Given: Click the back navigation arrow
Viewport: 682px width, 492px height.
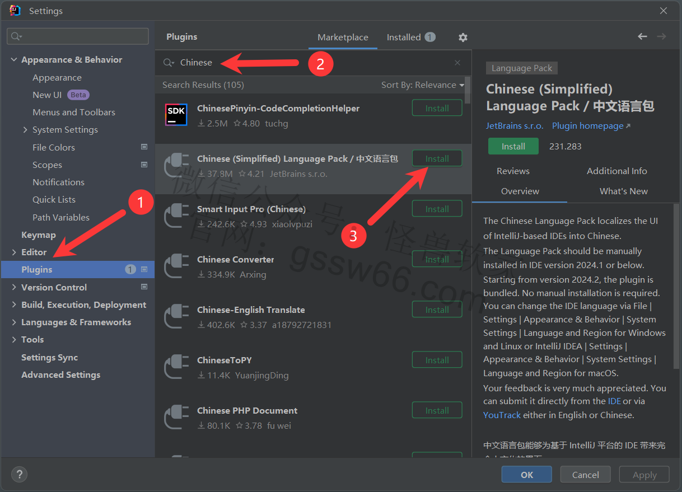Looking at the screenshot, I should [642, 36].
